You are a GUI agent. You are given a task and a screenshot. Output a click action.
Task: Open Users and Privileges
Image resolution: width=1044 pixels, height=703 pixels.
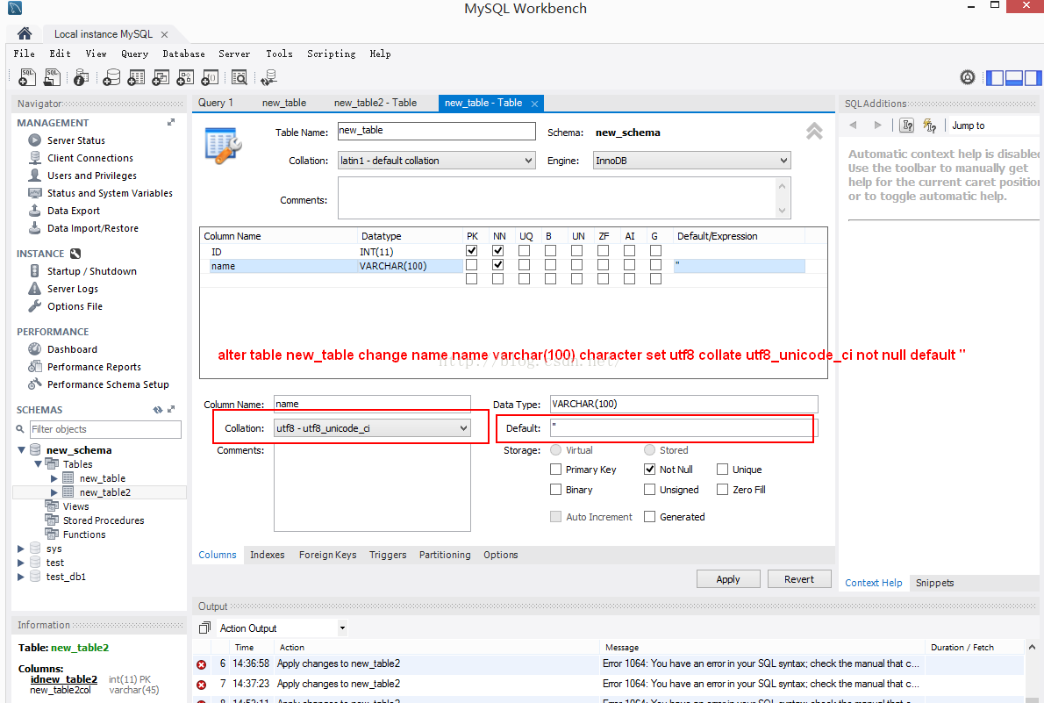click(x=92, y=176)
